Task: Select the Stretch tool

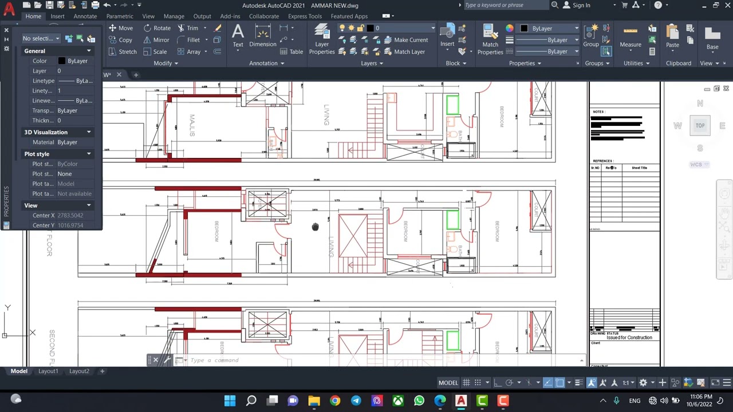Action: pyautogui.click(x=123, y=51)
